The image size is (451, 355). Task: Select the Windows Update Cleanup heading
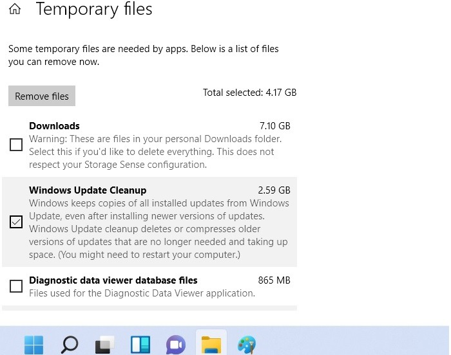(x=88, y=190)
